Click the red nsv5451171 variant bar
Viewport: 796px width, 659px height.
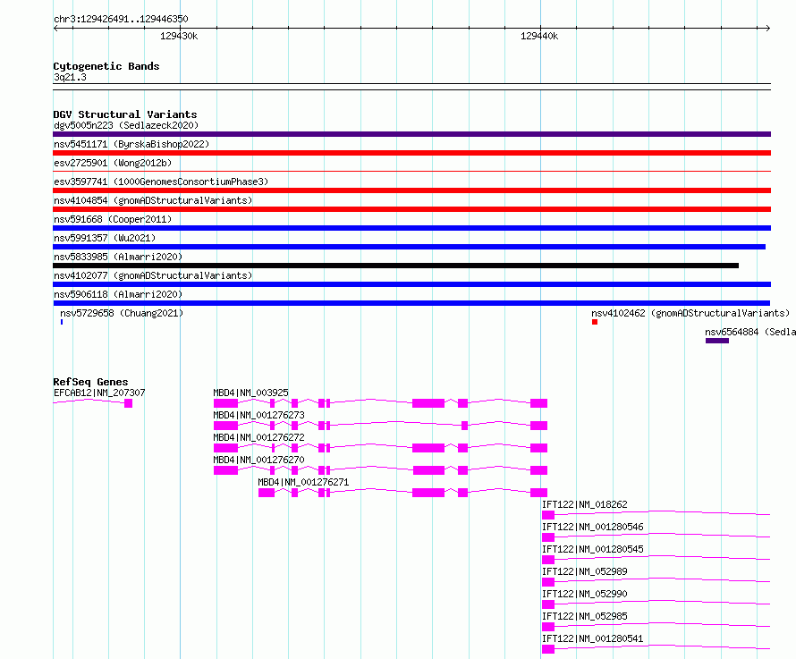click(x=411, y=153)
